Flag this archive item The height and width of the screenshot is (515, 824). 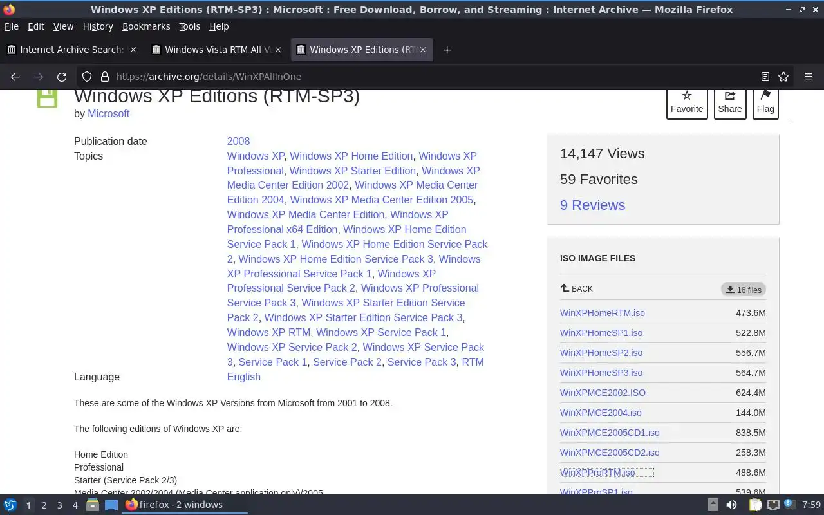[765, 103]
